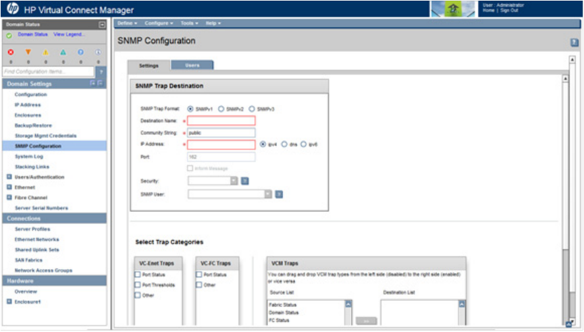
Task: Switch to the Users tab
Action: click(x=192, y=65)
